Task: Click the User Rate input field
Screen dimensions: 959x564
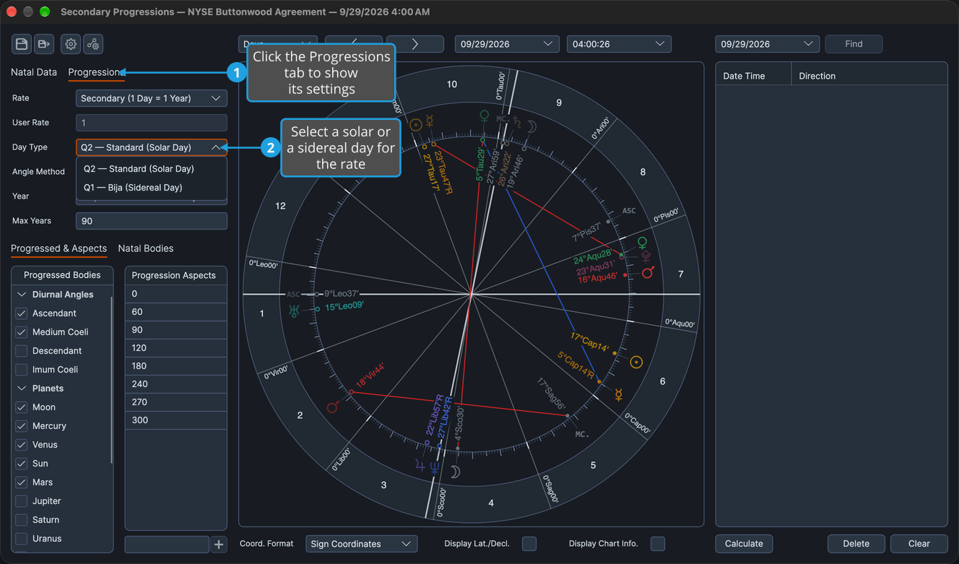Action: point(152,123)
